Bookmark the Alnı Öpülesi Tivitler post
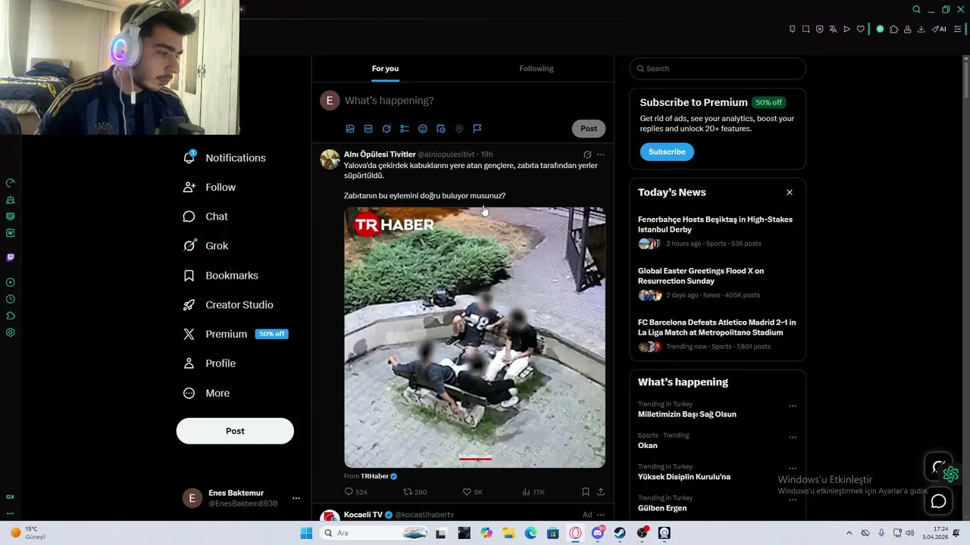Screen dimensions: 970x545 click(586, 492)
